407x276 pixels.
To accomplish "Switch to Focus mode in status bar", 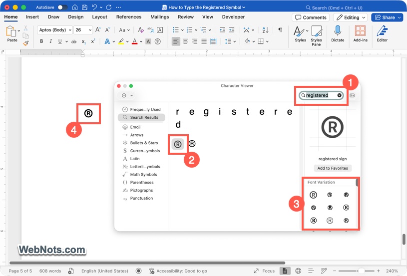I will [264, 271].
